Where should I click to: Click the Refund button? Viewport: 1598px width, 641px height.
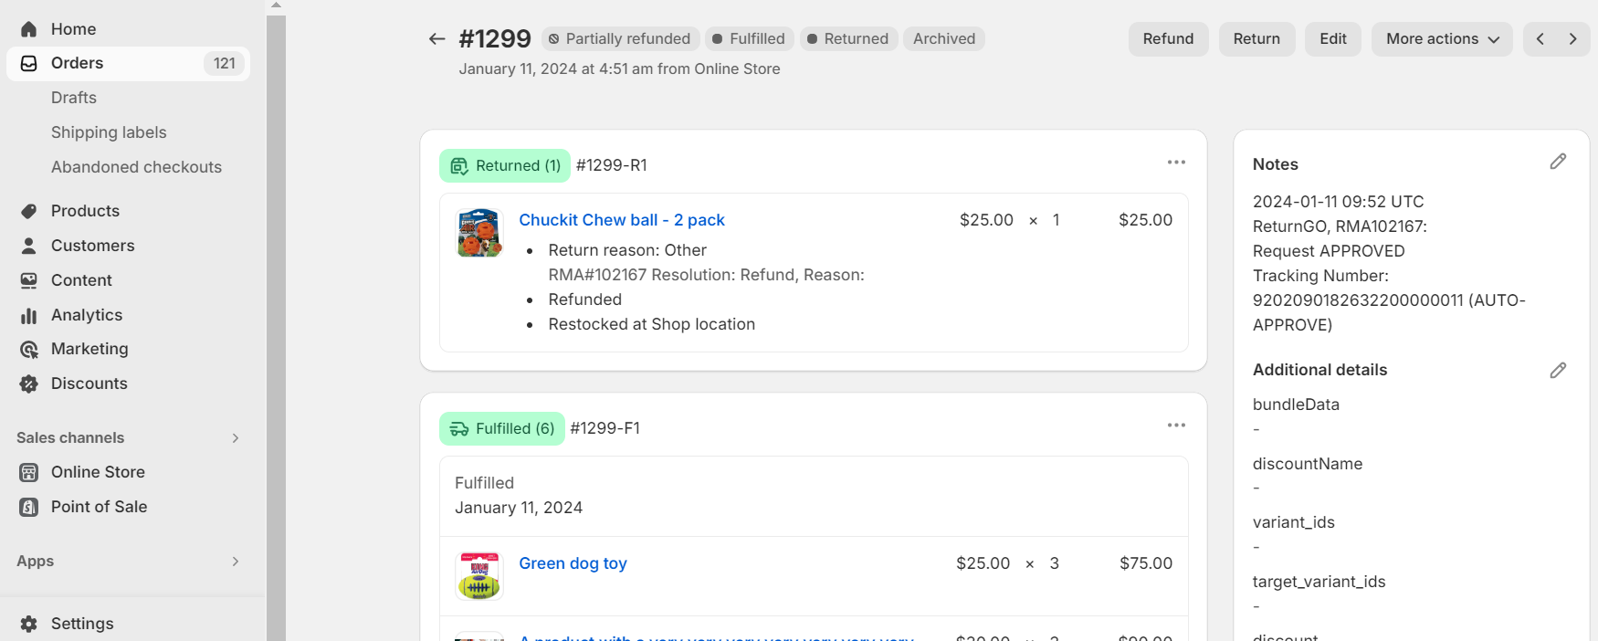pyautogui.click(x=1168, y=38)
